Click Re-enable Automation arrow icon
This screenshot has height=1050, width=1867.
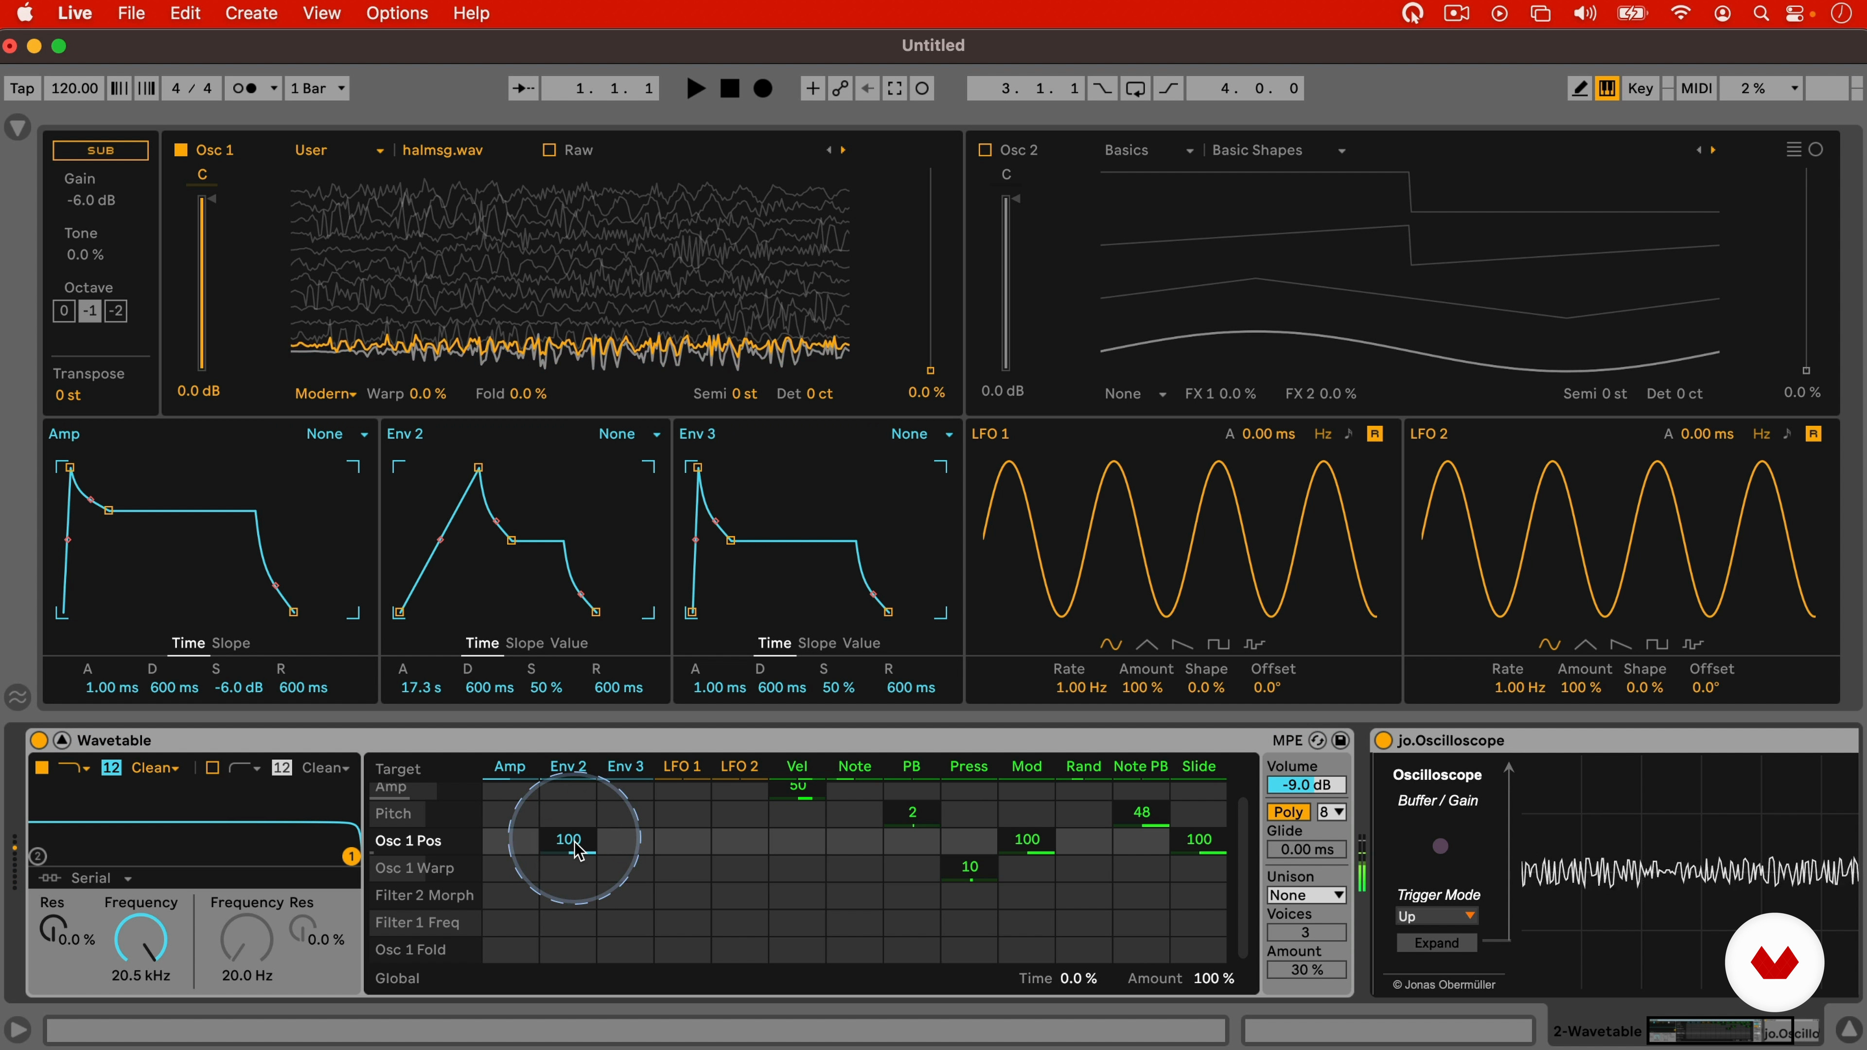(867, 88)
